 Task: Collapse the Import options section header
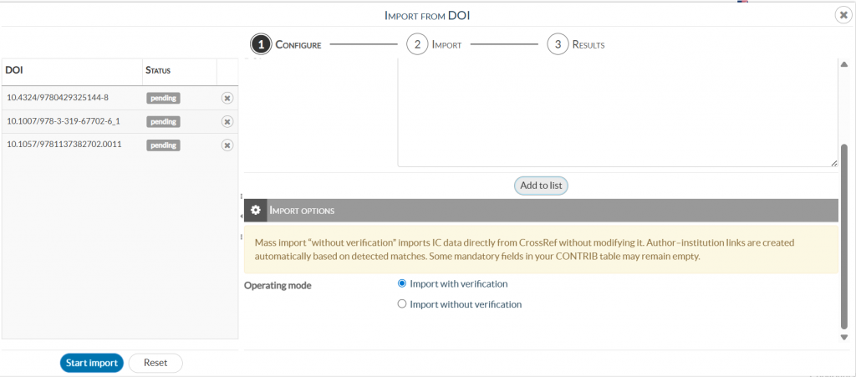[552, 211]
